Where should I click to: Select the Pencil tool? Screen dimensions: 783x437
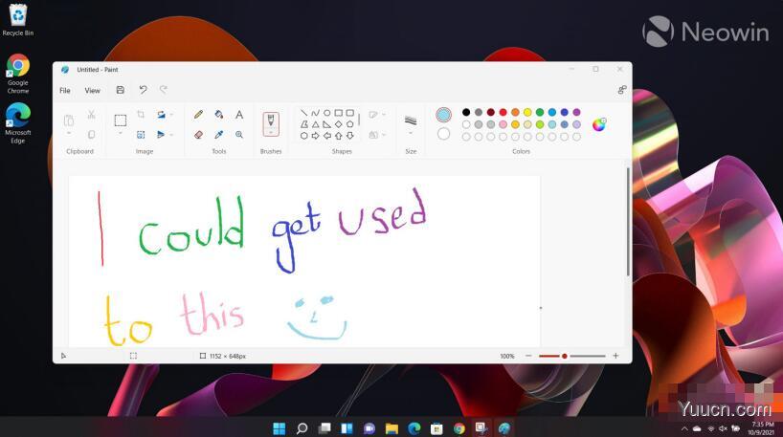coord(198,115)
